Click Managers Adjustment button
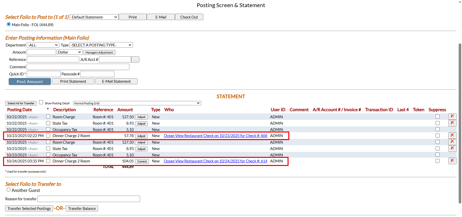The height and width of the screenshot is (217, 462). tap(99, 53)
